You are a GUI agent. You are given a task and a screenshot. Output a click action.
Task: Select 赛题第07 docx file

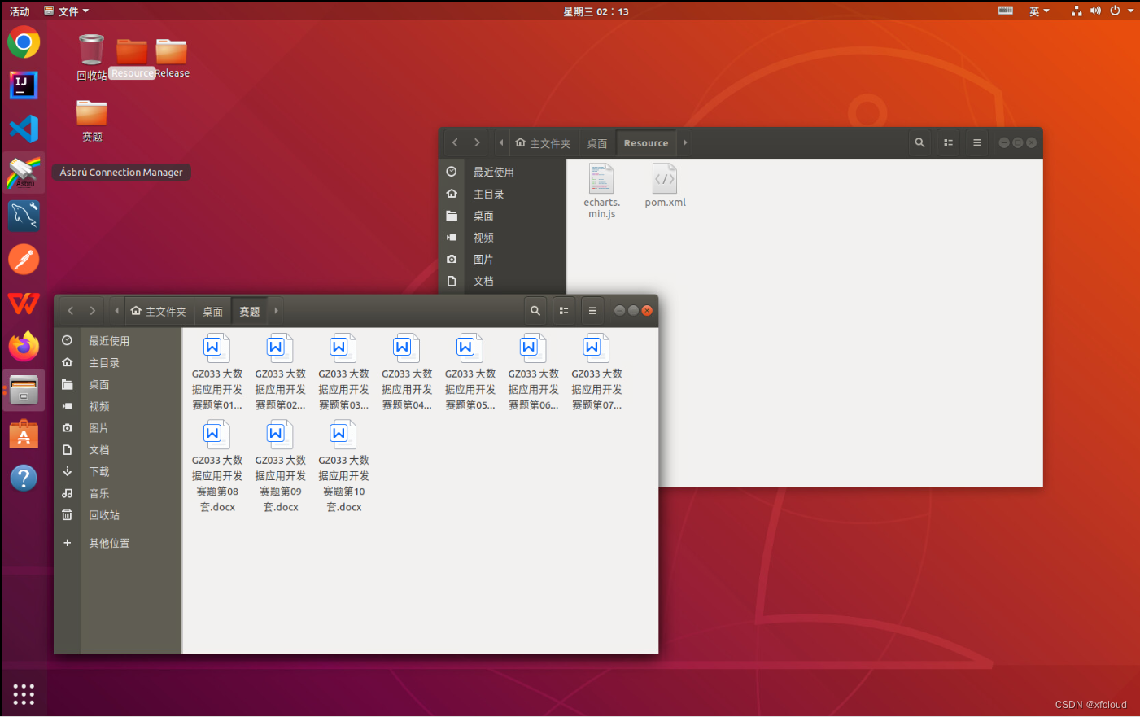[x=596, y=372]
